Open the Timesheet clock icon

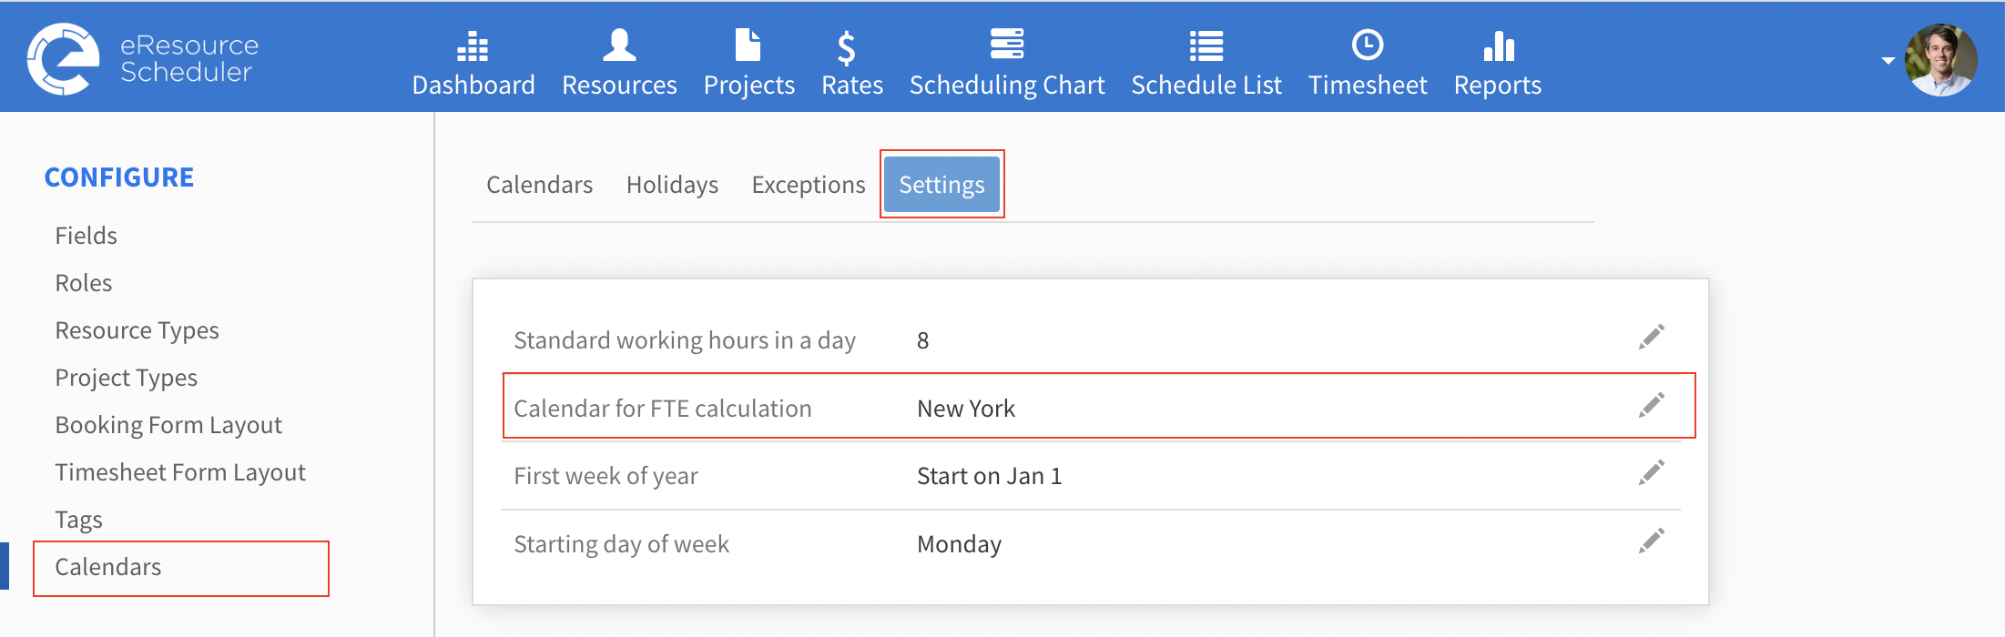pos(1368,45)
